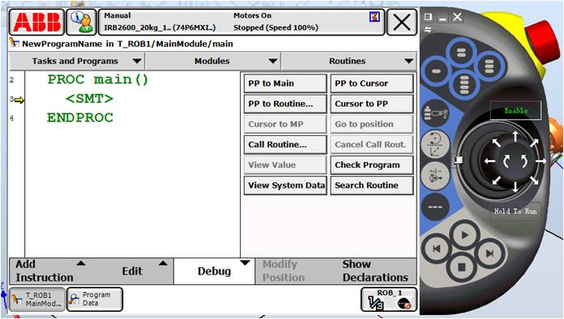564x319 pixels.
Task: Click programmable key 1 on pendant
Action: point(436,71)
